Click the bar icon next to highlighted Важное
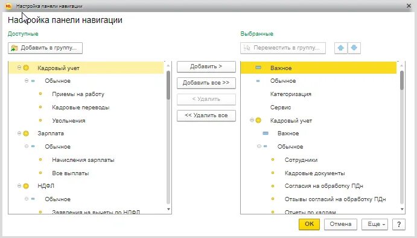The image size is (417, 238). coord(258,68)
